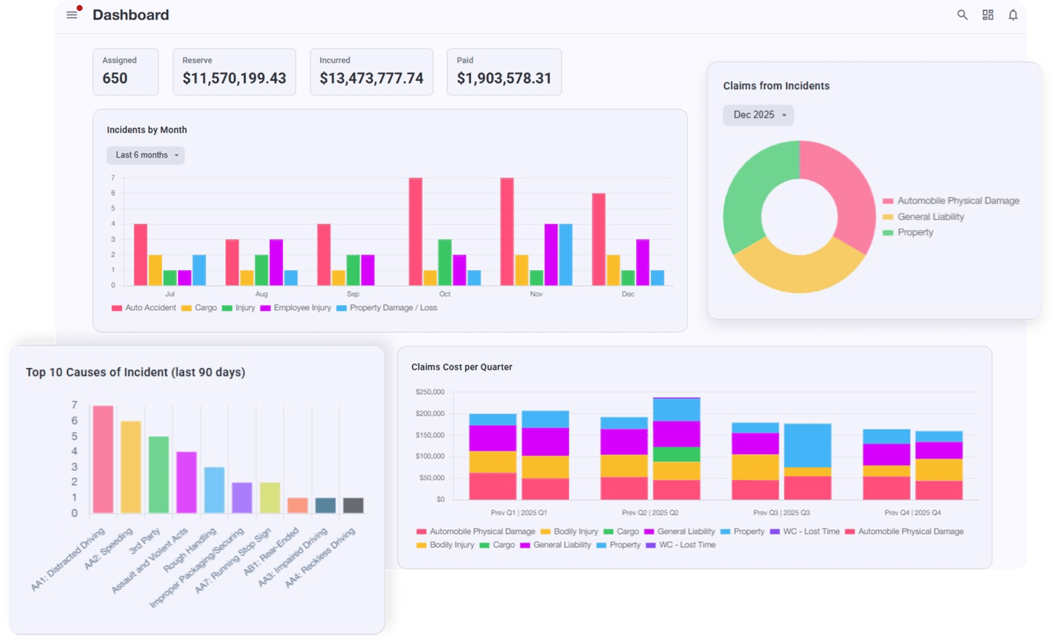Click the yellow General Liability color swatch
Viewport: 1056px width, 644px height.
887,217
